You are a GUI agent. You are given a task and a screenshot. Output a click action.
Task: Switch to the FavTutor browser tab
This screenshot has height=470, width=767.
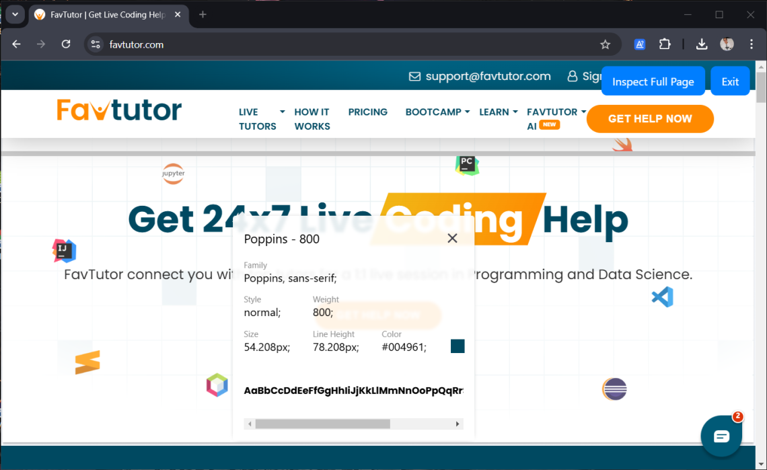(104, 13)
